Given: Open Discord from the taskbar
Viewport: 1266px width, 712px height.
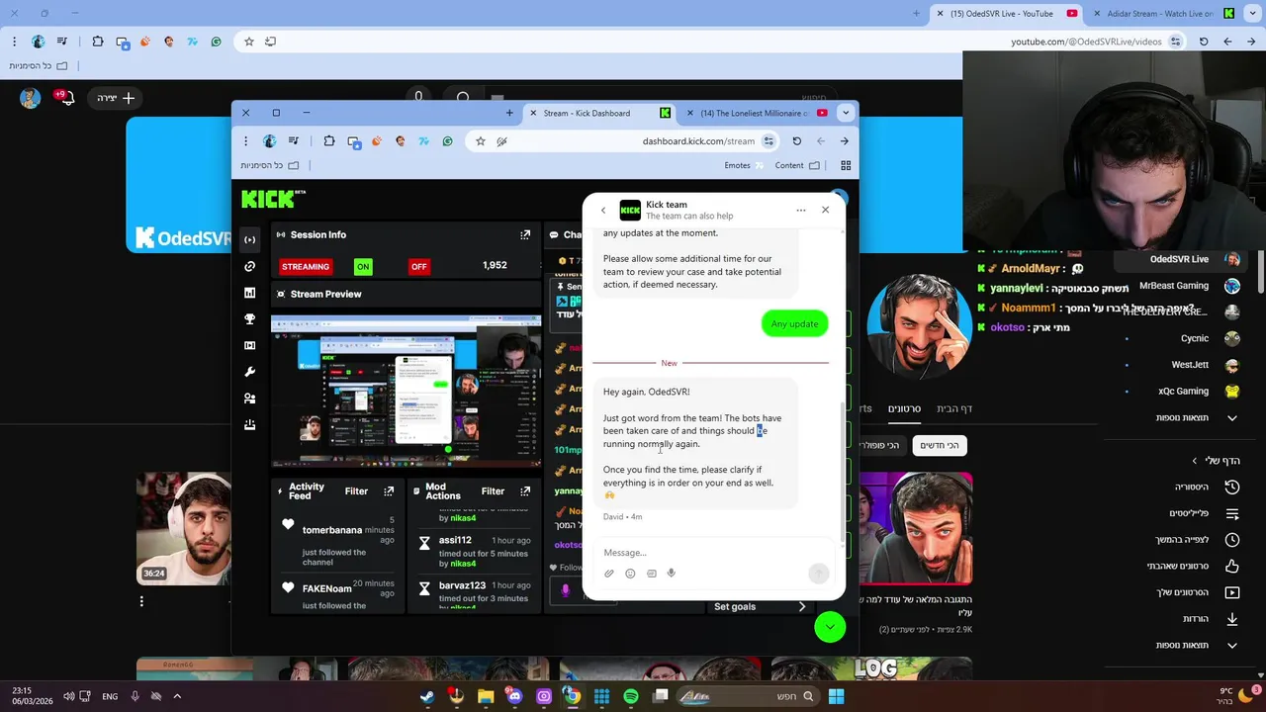Looking at the screenshot, I should [x=514, y=696].
